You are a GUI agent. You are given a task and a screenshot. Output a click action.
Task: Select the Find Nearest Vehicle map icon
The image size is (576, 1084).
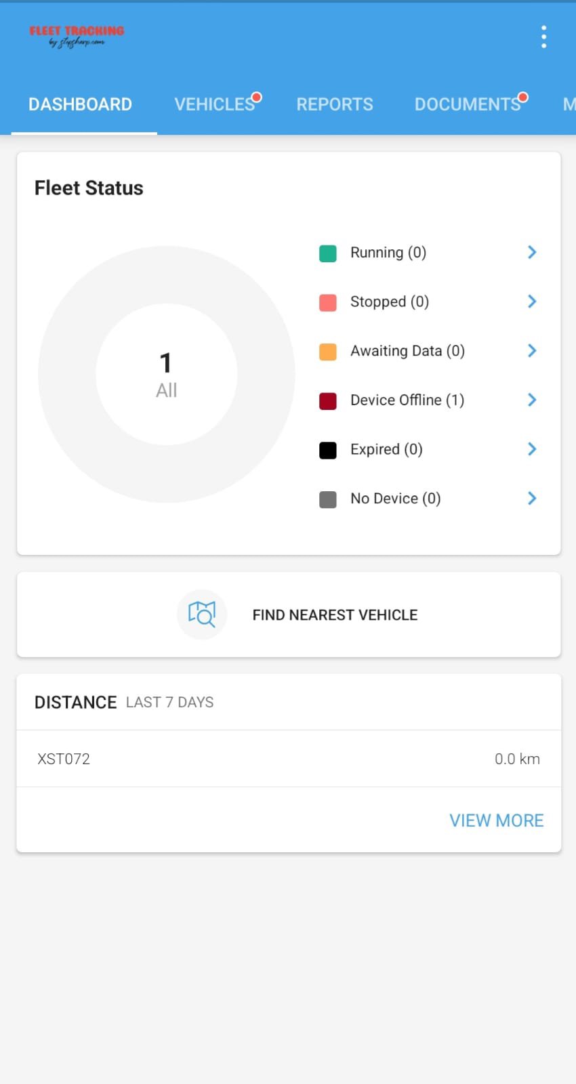coord(202,614)
